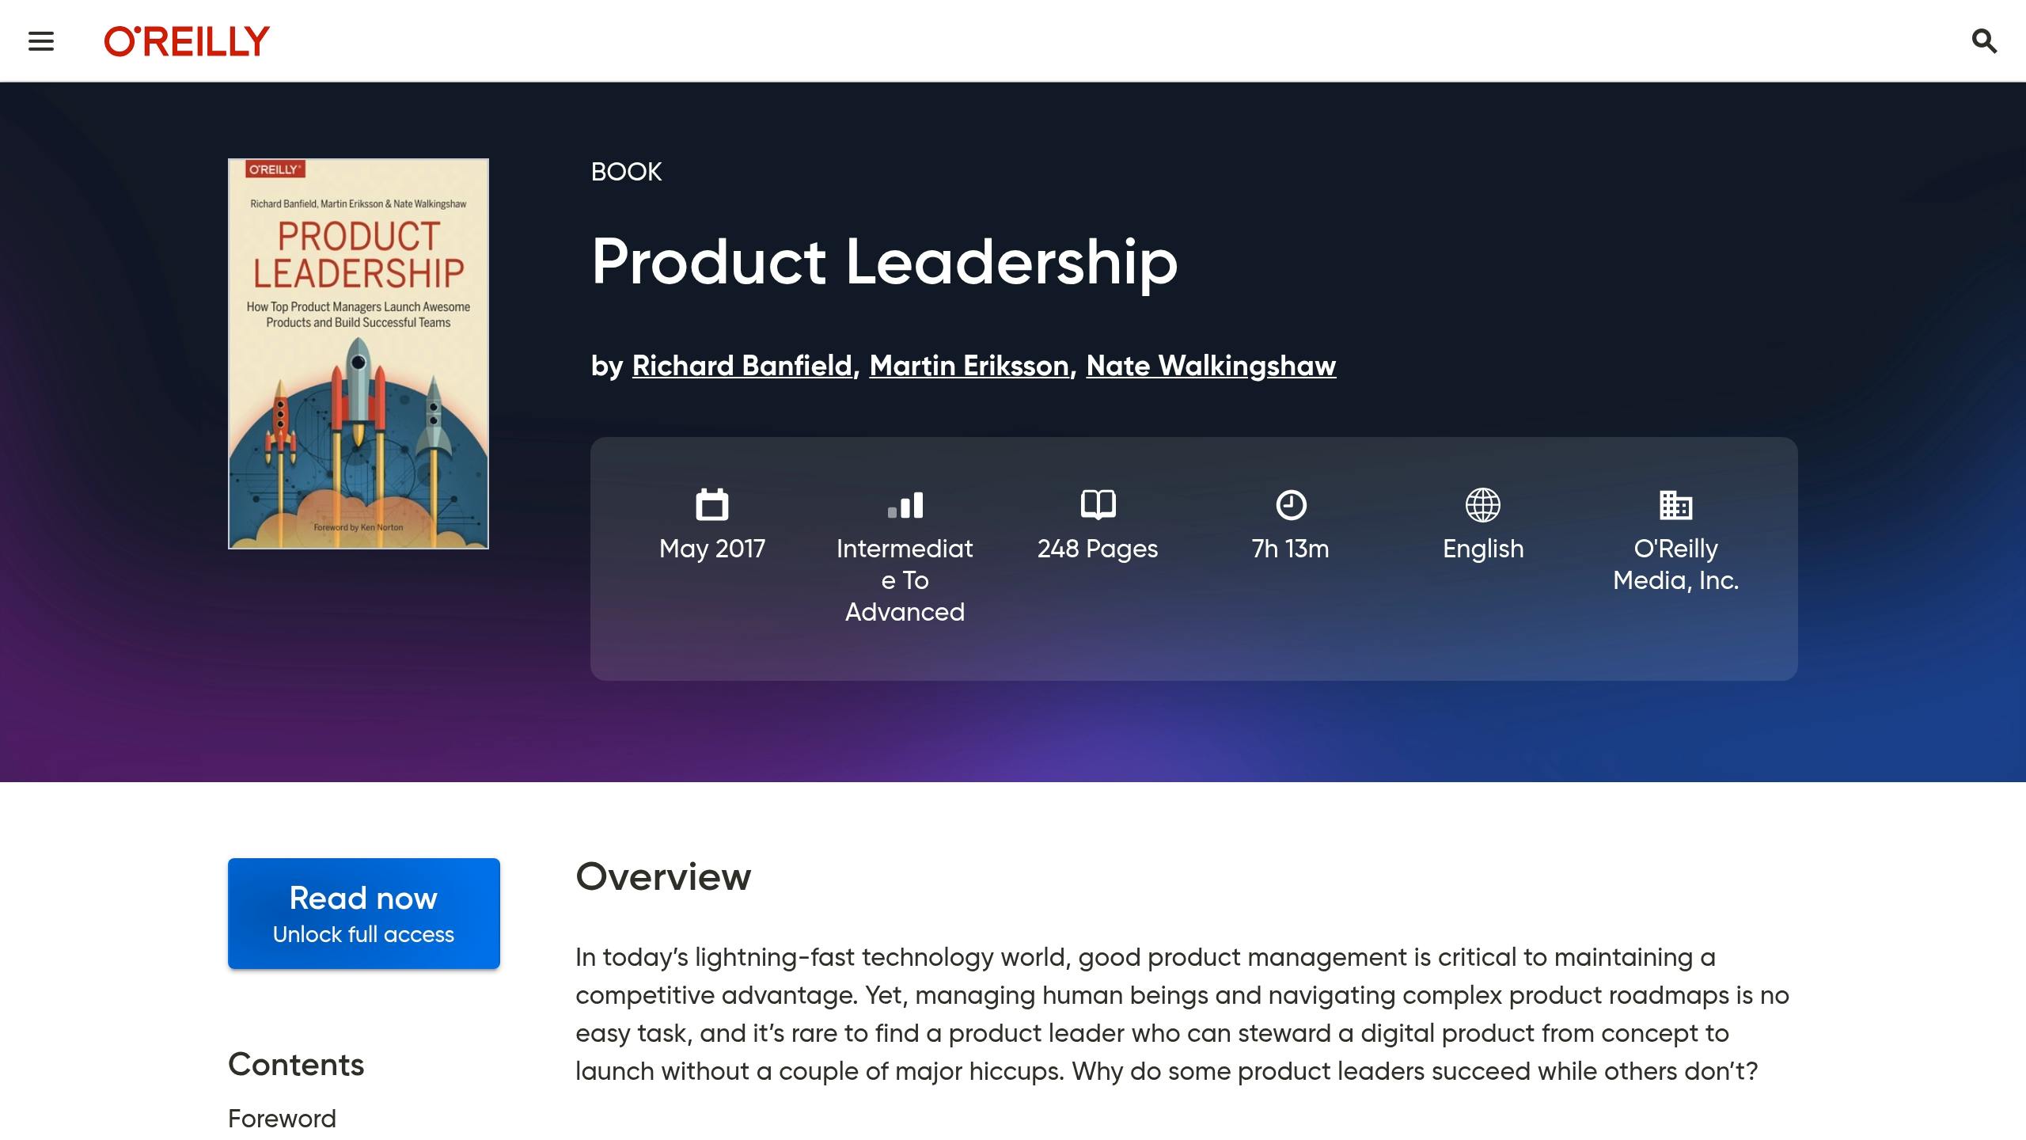This screenshot has width=2026, height=1140.
Task: Click the 248 Pages text
Action: click(x=1098, y=549)
